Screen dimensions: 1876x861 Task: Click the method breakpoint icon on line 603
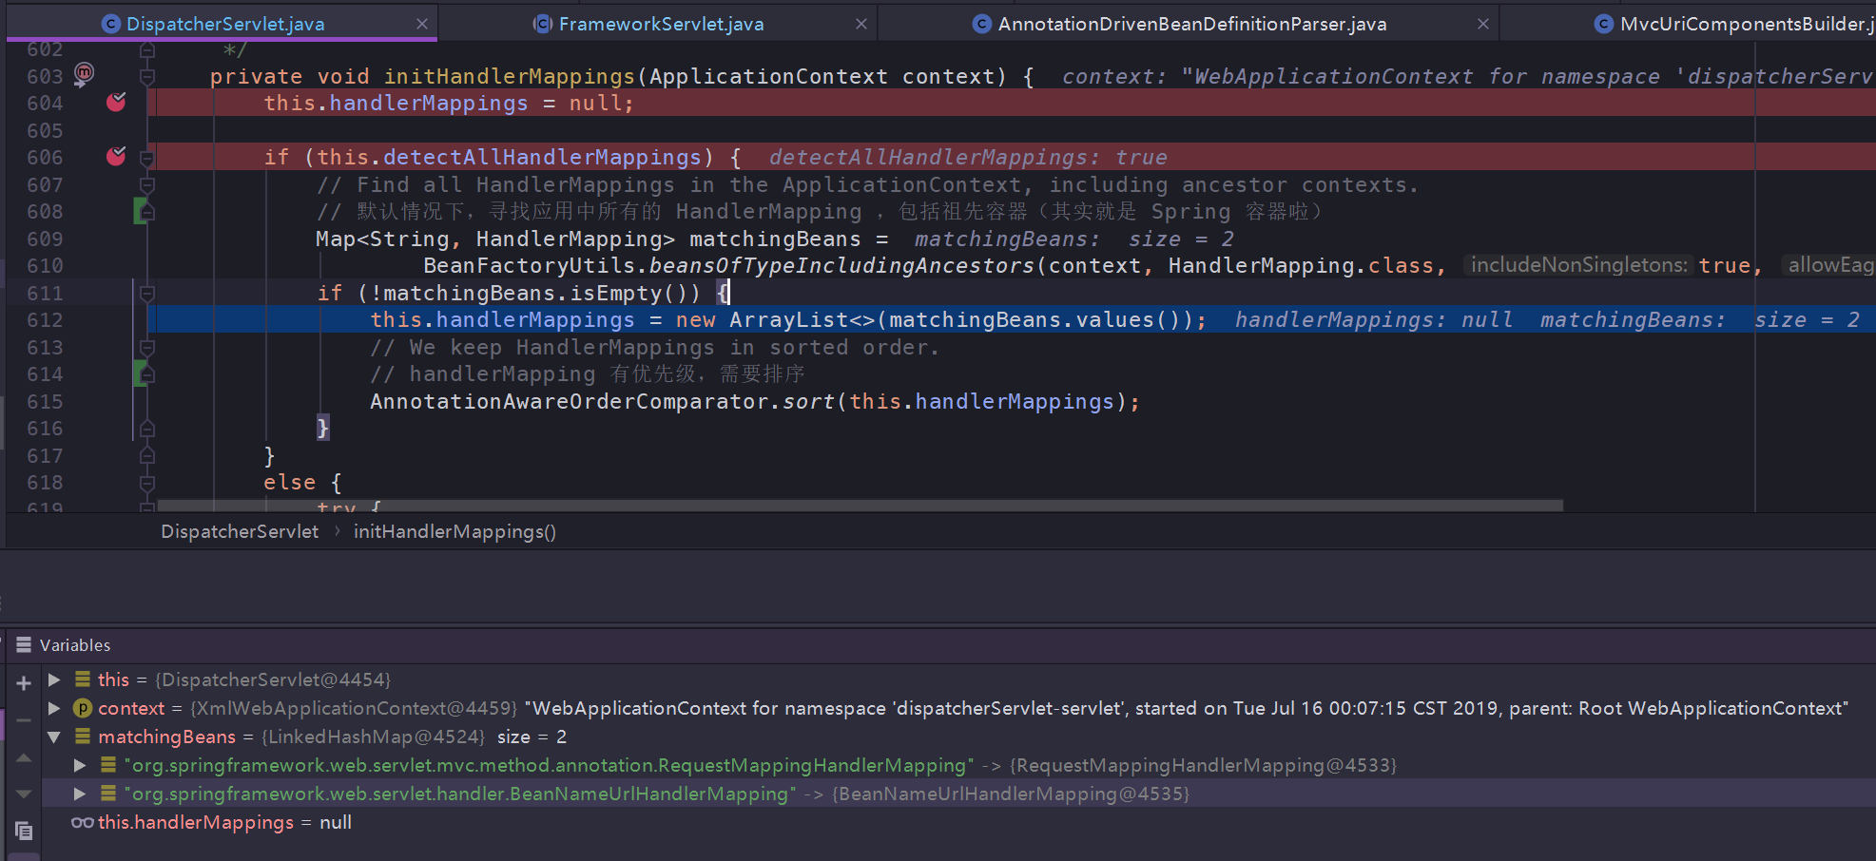point(84,73)
